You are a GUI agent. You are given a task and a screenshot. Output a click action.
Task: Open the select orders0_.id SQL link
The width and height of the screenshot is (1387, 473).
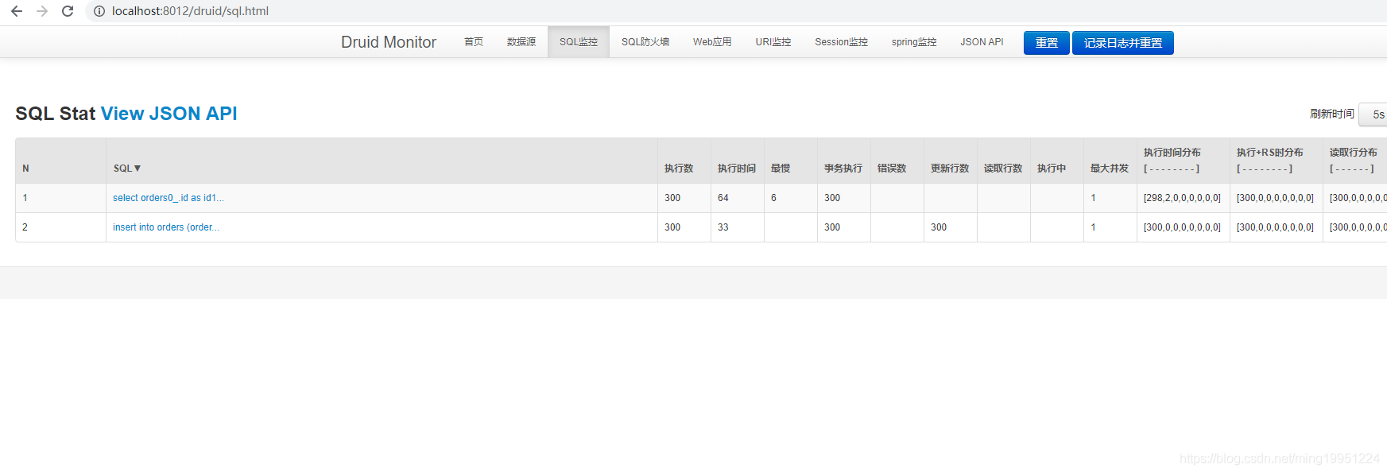169,198
